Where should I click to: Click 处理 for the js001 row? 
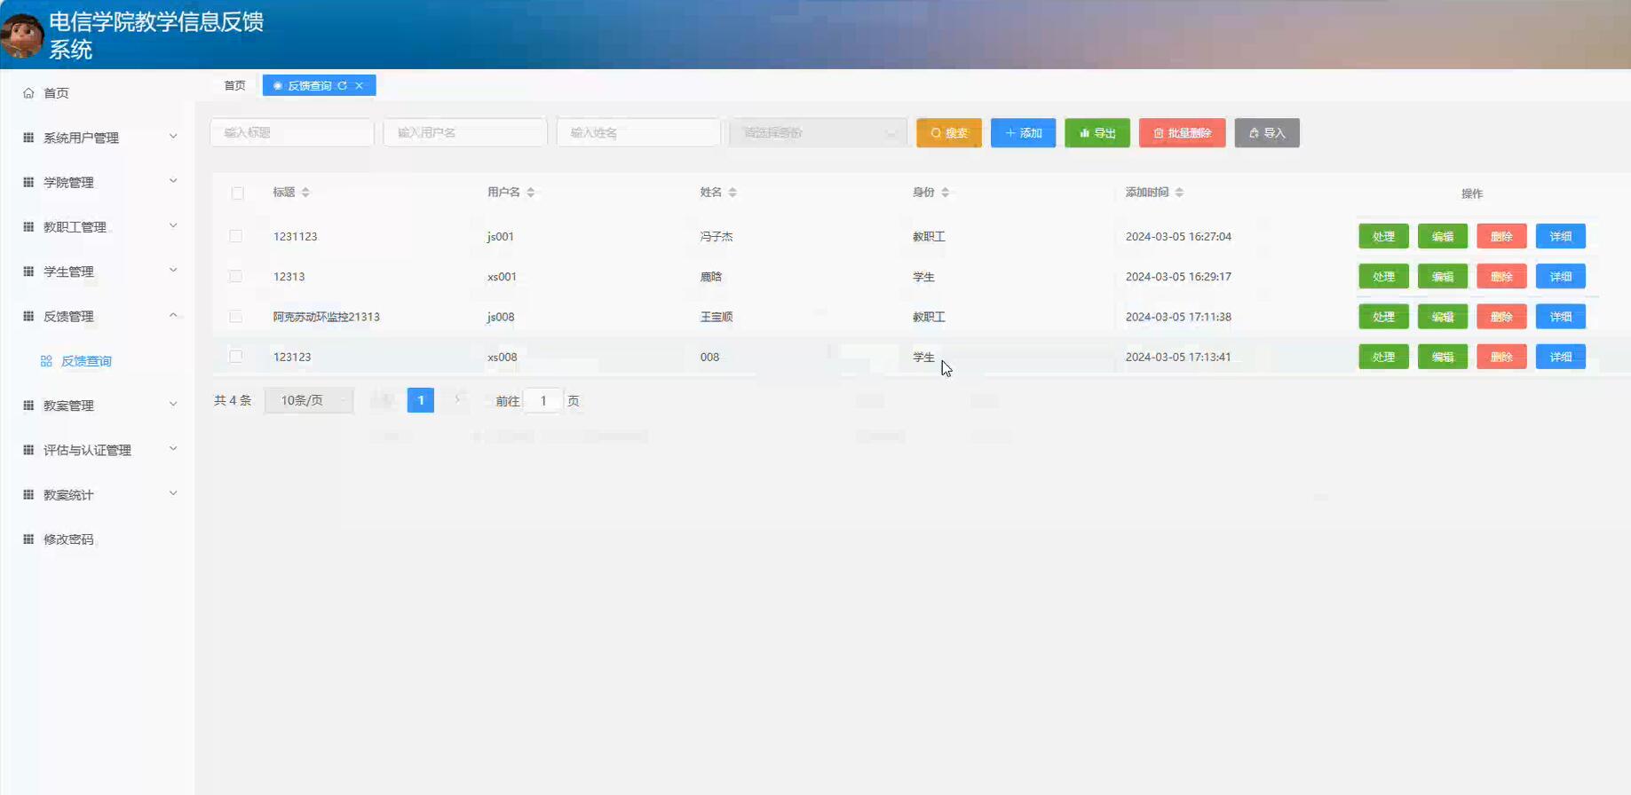pyautogui.click(x=1383, y=236)
